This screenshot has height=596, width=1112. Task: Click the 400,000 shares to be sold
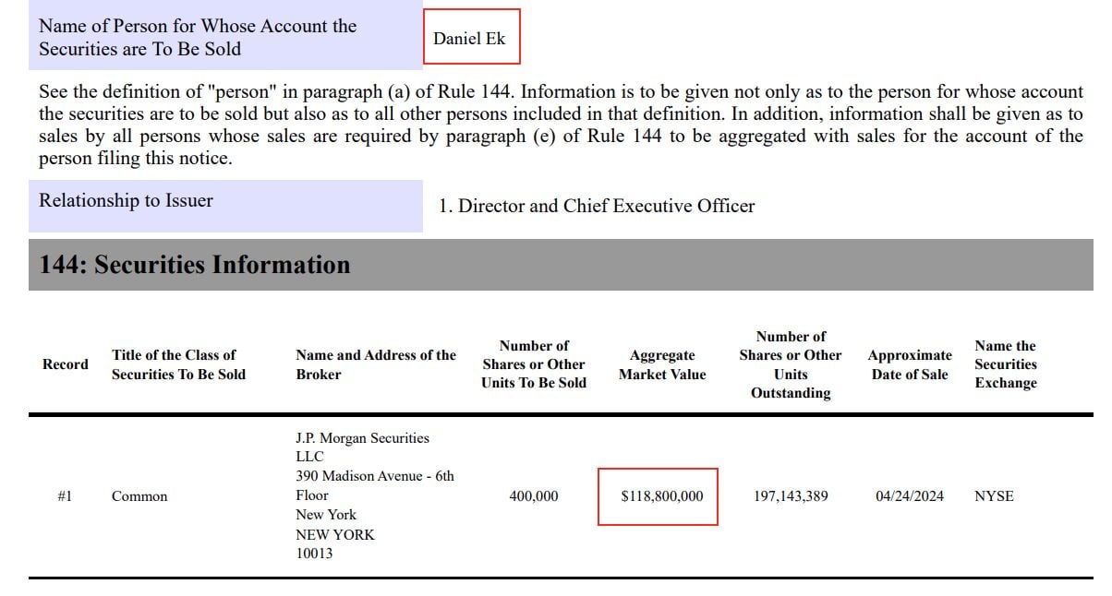tap(533, 496)
